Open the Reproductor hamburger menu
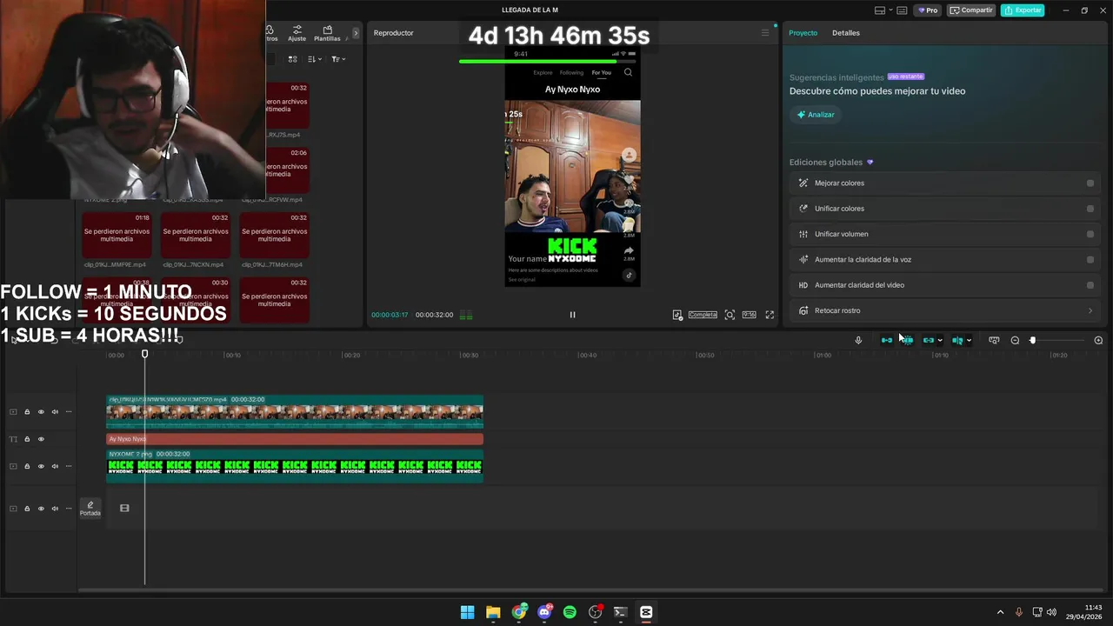Screen dimensions: 1113x626 coord(765,33)
